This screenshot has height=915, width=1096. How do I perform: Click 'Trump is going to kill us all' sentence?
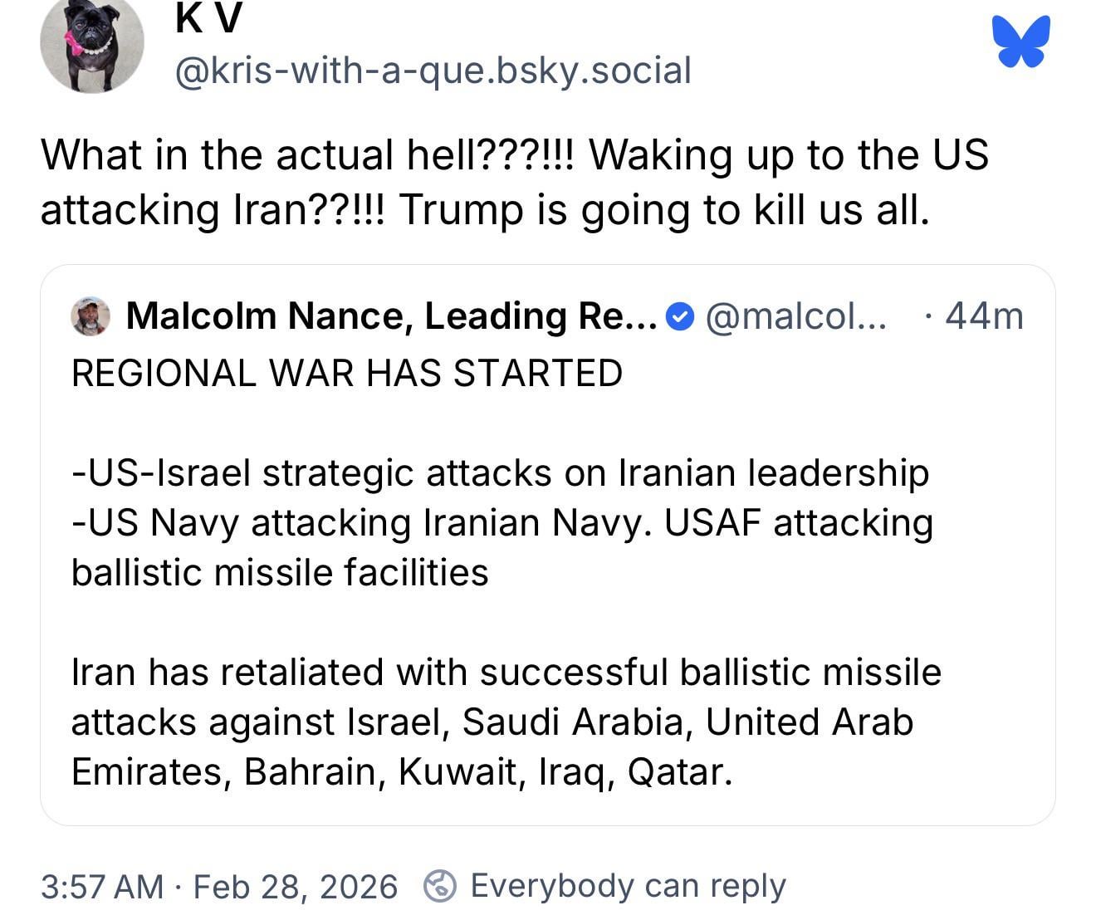(x=663, y=210)
